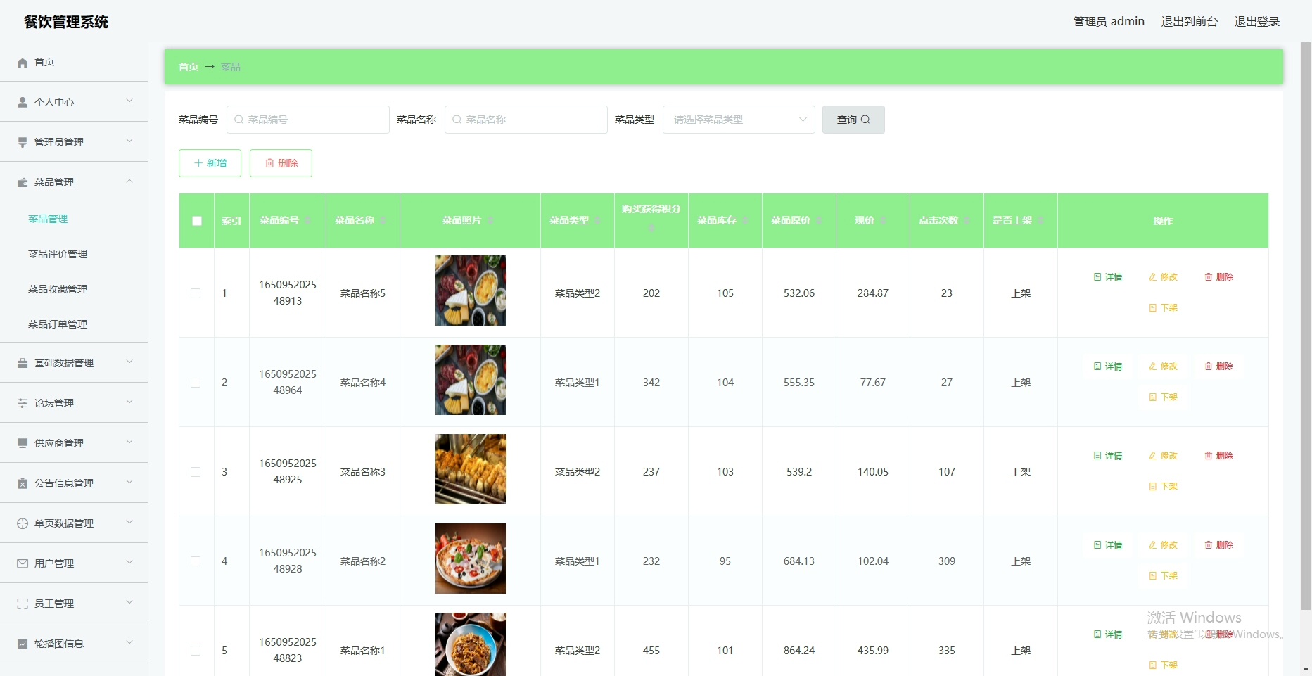1312x676 pixels.
Task: Click the home icon in the sidebar
Action: (23, 63)
